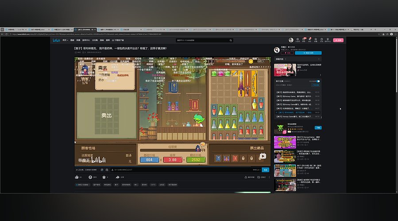
Task: Click the 主机区 tag below the video
Action: pos(162,185)
